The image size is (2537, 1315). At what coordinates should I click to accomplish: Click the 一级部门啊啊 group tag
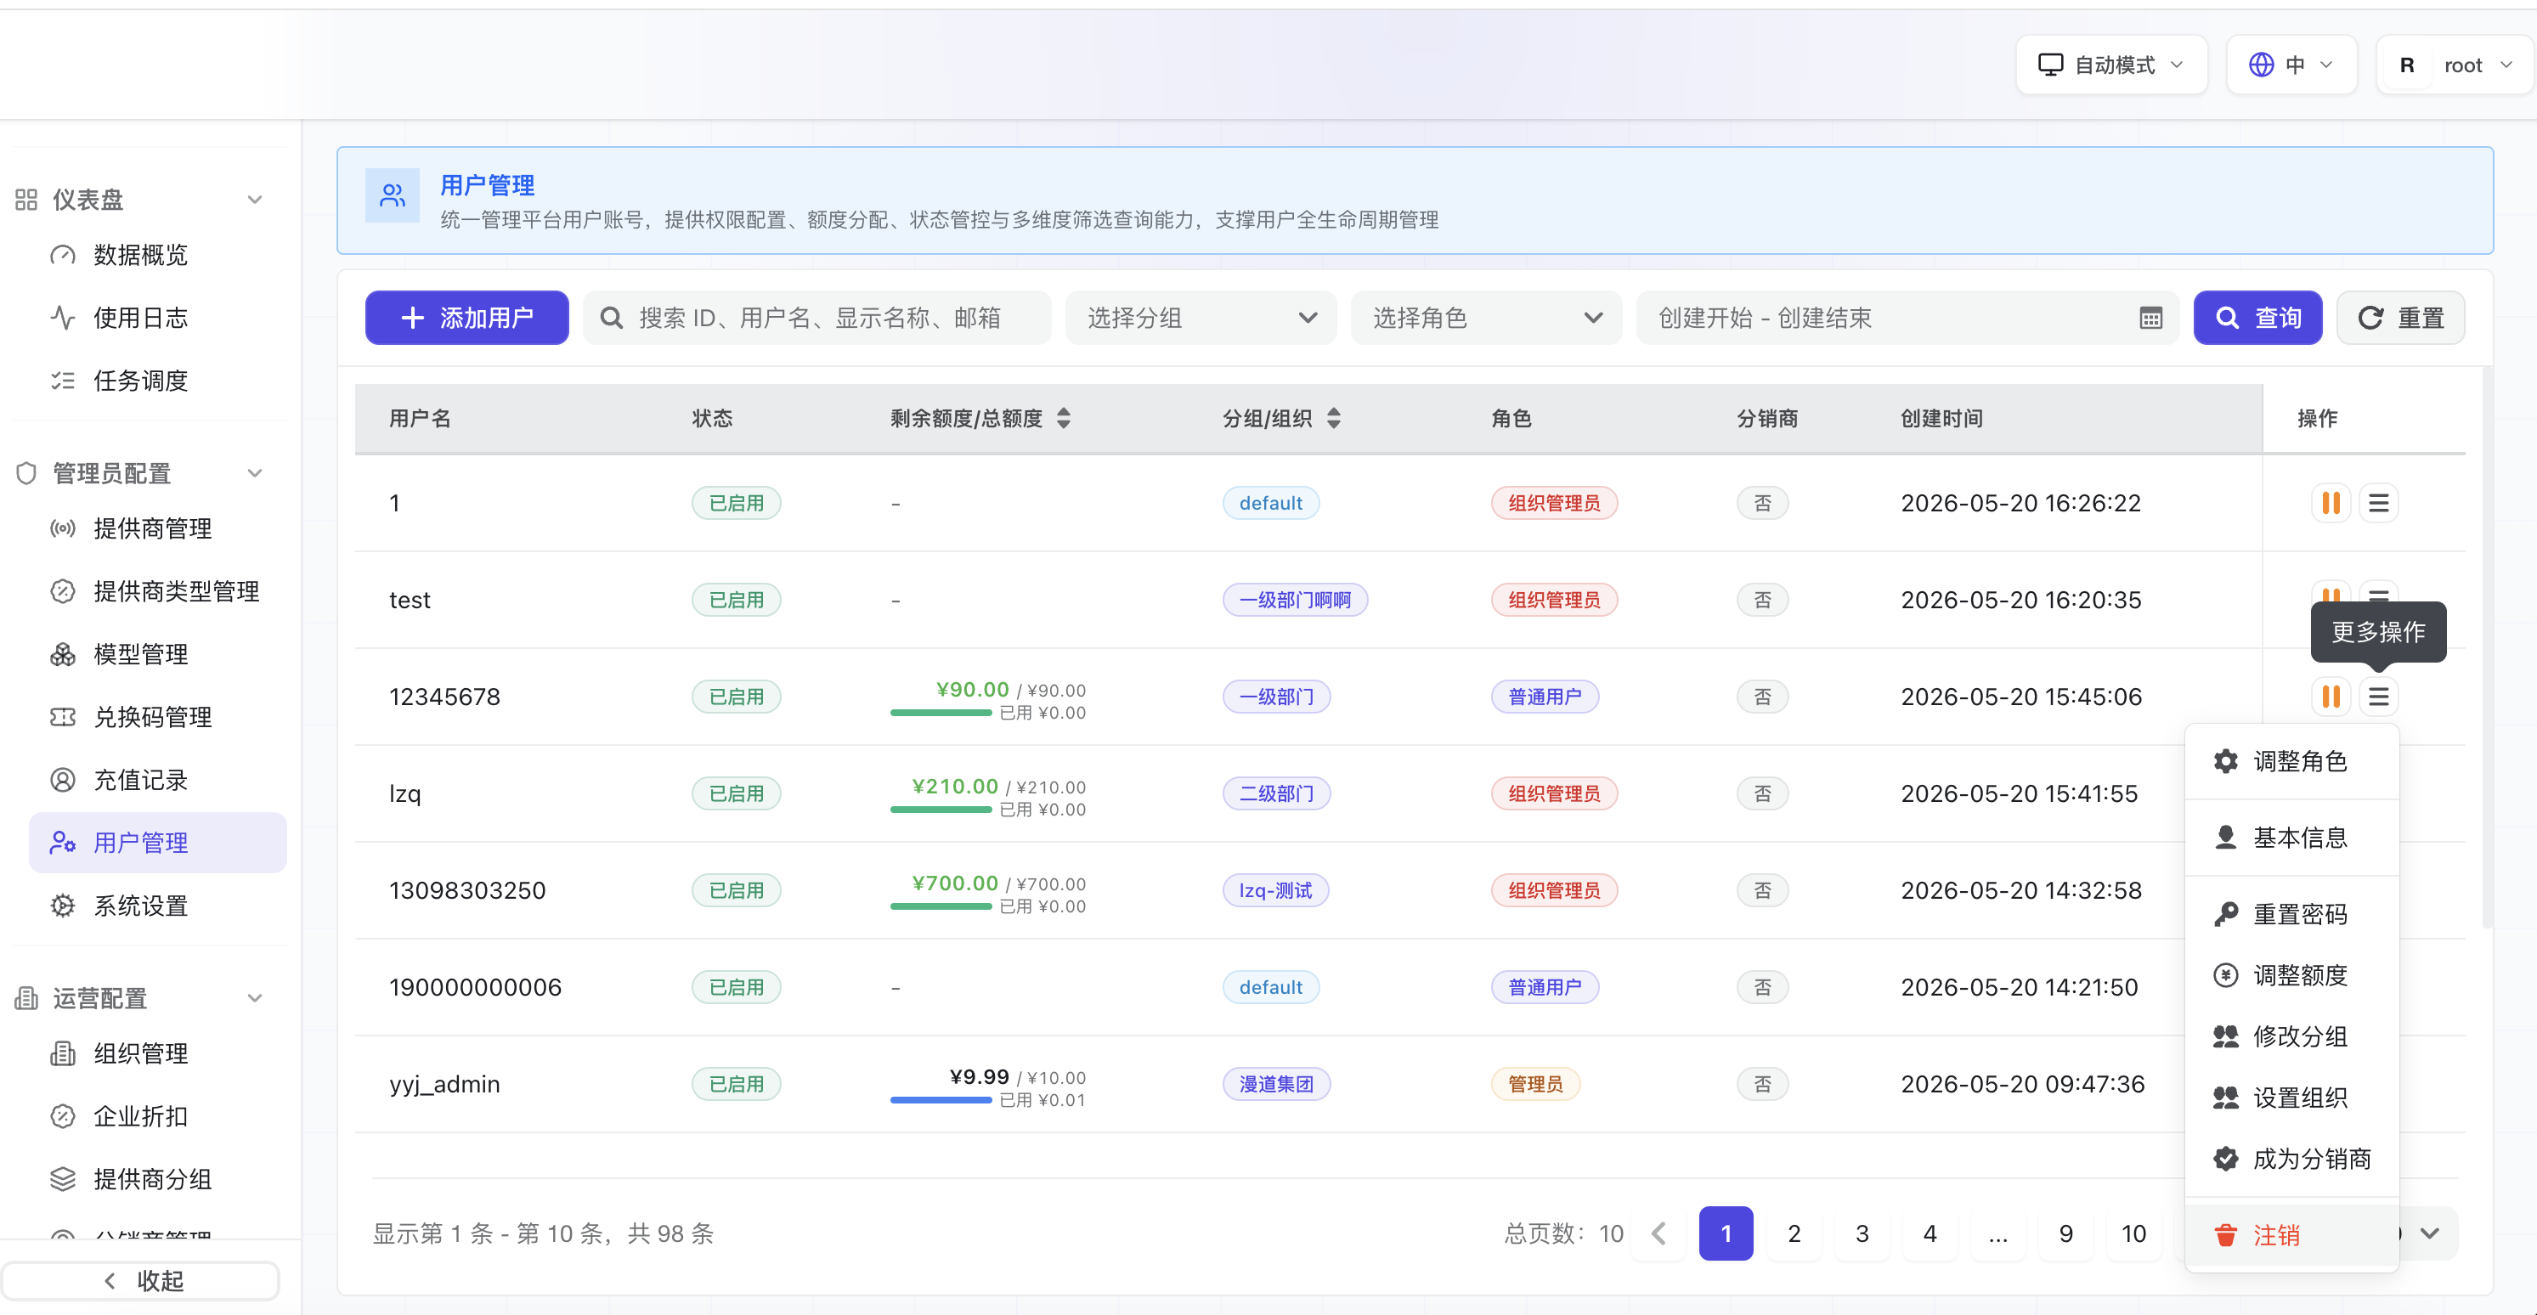tap(1294, 600)
